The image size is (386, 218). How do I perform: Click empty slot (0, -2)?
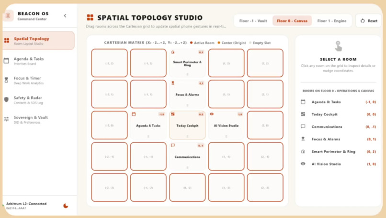click(x=187, y=187)
